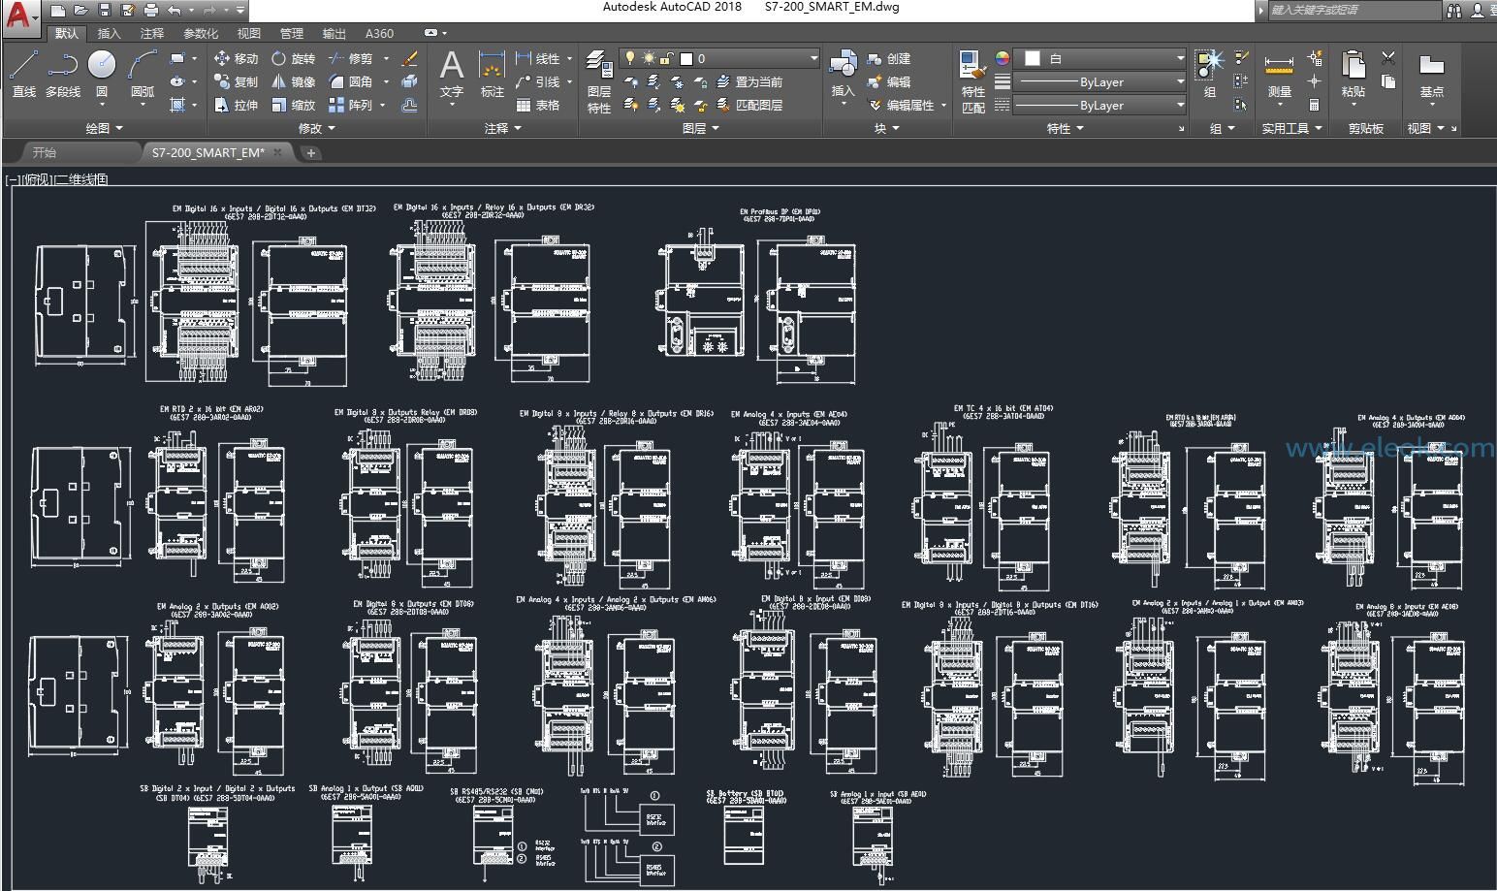Open the object color wheel icon
The width and height of the screenshot is (1497, 891).
click(1003, 58)
